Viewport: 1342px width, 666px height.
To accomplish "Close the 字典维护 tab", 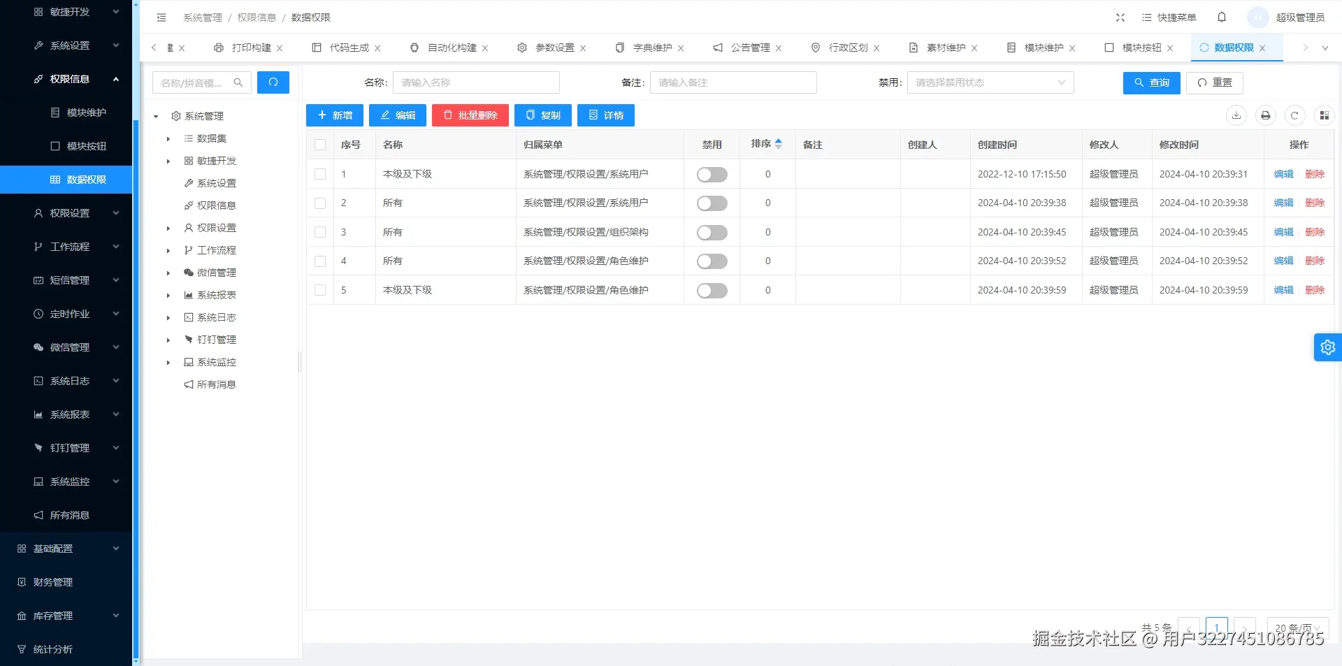I will [x=681, y=48].
